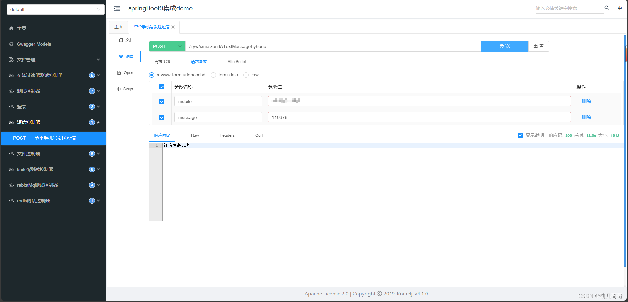Viewport: 628px width, 302px height.
Task: Click the cloud icon beside knife4j测试控制器
Action: (11, 169)
